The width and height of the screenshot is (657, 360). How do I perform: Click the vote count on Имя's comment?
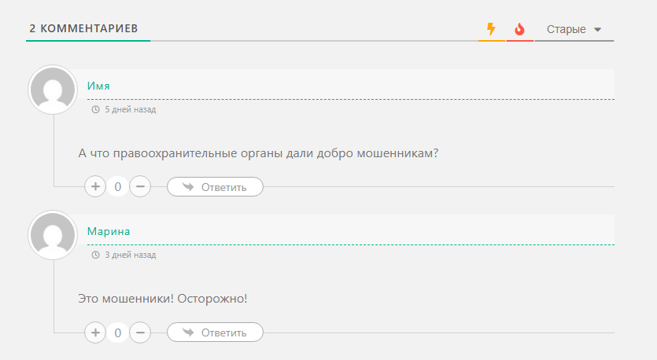pyautogui.click(x=118, y=187)
